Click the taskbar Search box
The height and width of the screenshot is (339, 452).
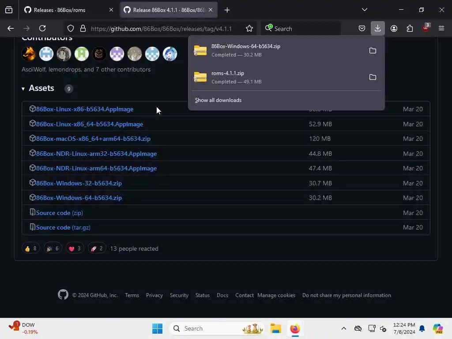[217, 328]
